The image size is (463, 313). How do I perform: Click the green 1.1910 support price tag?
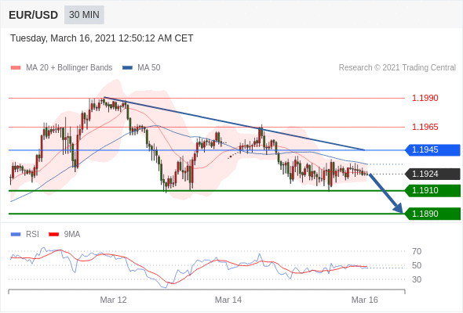click(x=432, y=190)
